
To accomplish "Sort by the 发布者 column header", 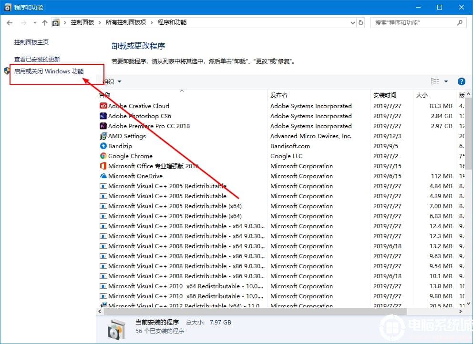I will [319, 95].
